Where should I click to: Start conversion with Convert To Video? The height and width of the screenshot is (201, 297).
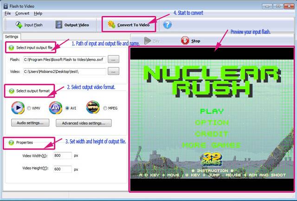[x=129, y=25]
